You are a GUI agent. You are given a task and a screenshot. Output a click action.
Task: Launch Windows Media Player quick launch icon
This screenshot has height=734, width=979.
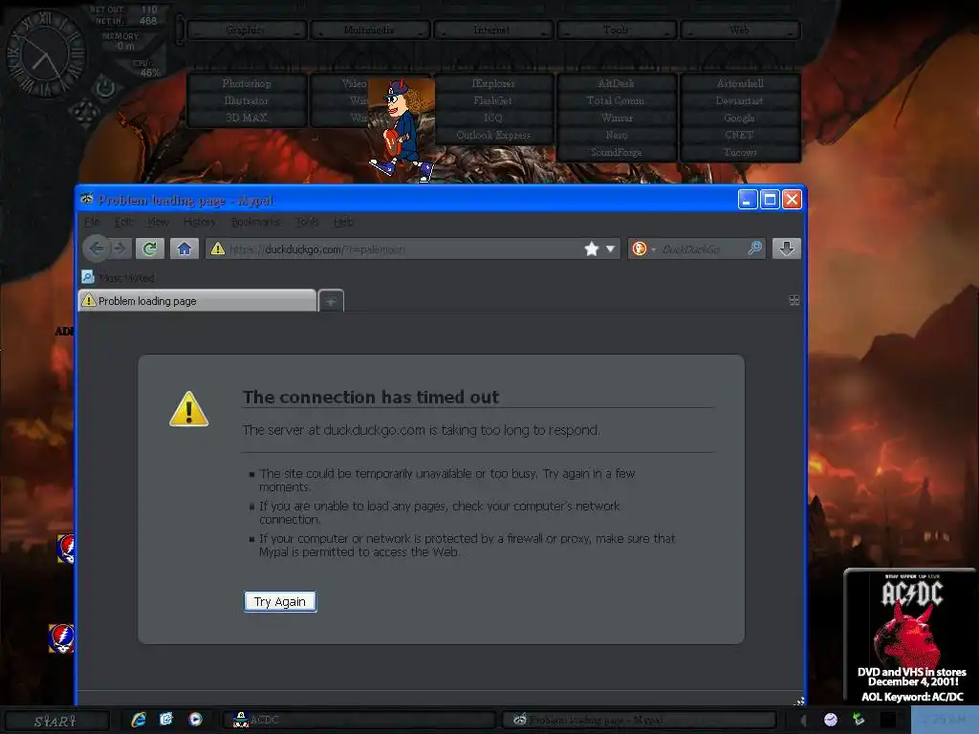(195, 720)
